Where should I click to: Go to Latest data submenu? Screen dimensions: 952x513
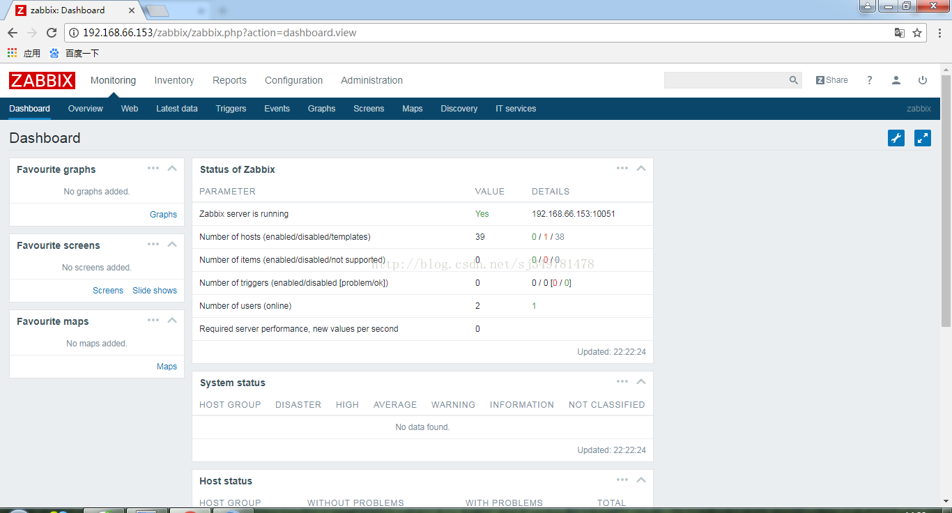[x=177, y=109]
